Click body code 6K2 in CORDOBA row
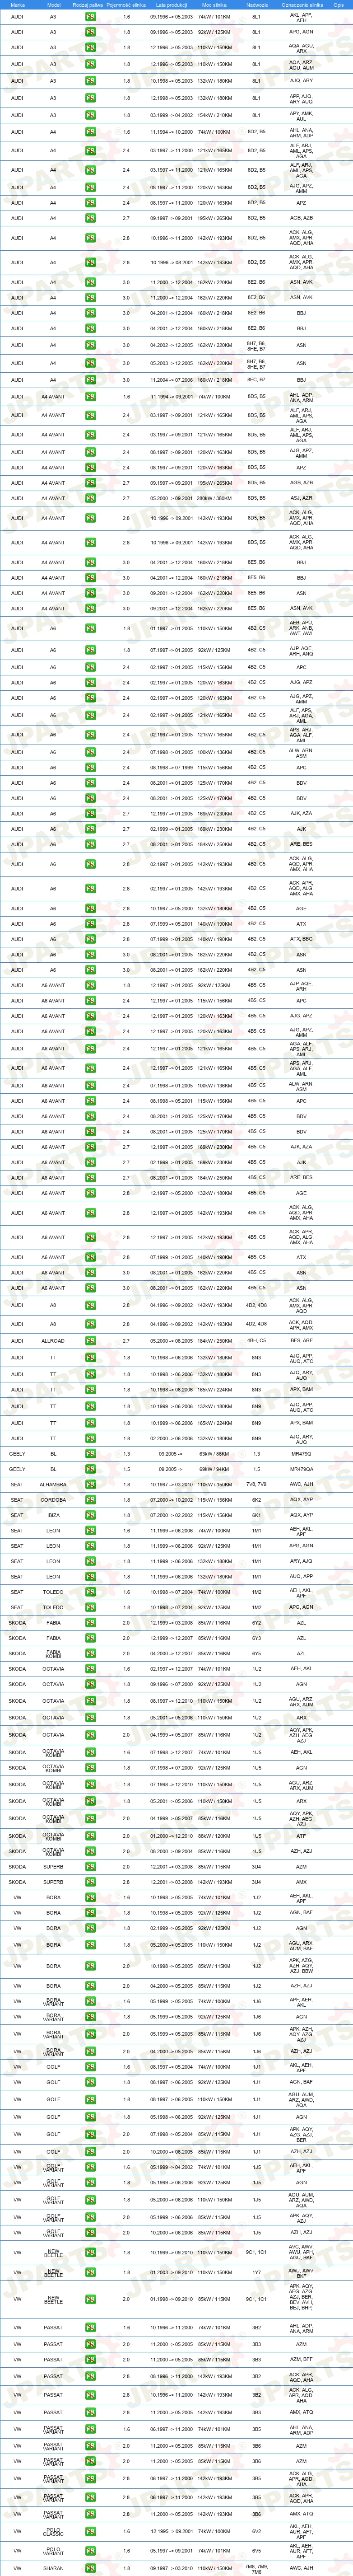The width and height of the screenshot is (353, 2576). (x=256, y=1500)
